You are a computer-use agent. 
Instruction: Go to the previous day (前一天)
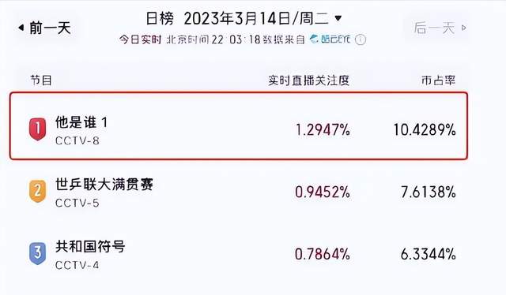coord(44,28)
